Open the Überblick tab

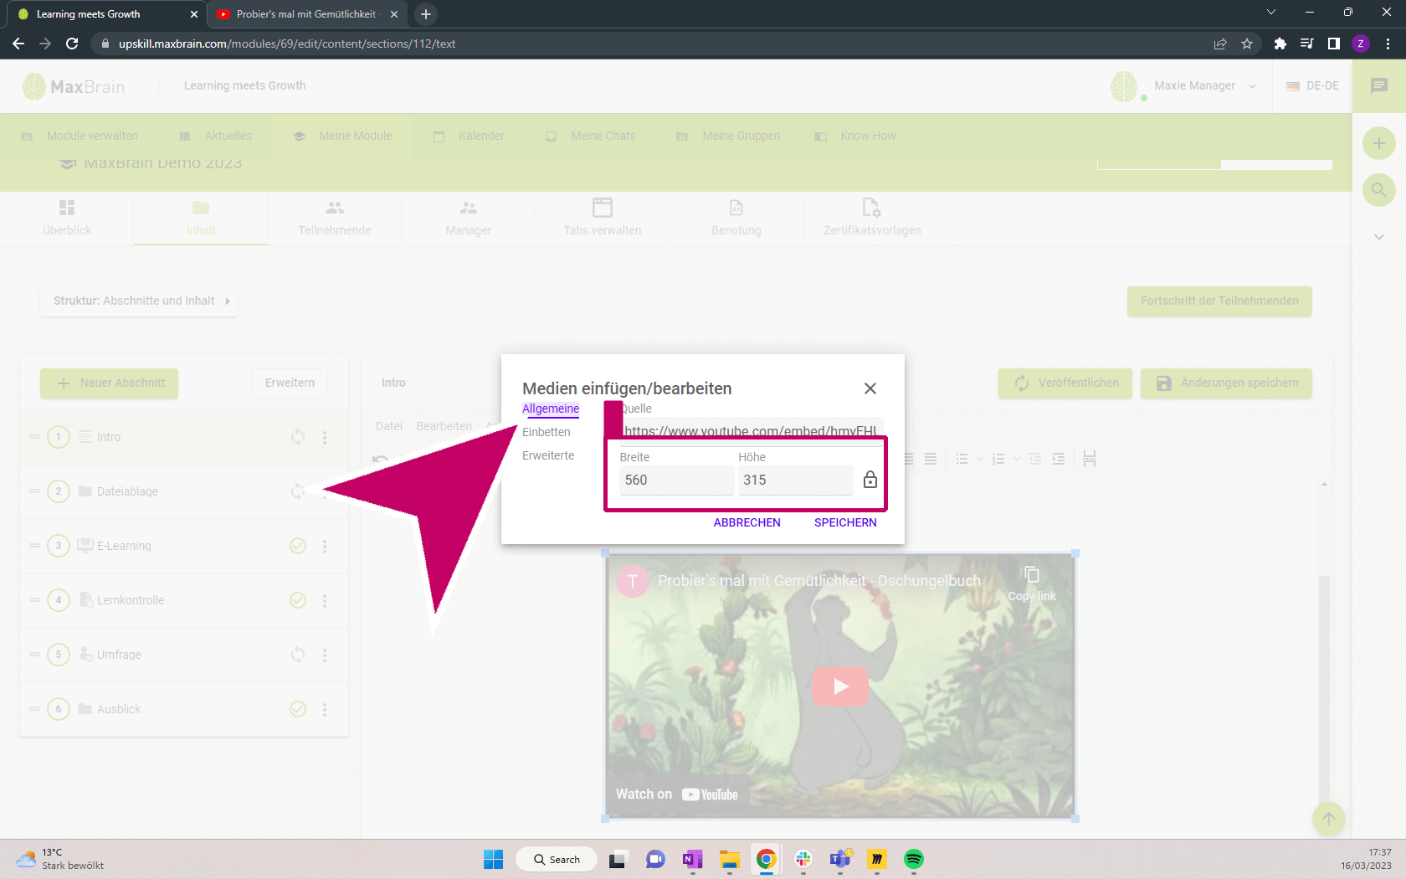(67, 218)
